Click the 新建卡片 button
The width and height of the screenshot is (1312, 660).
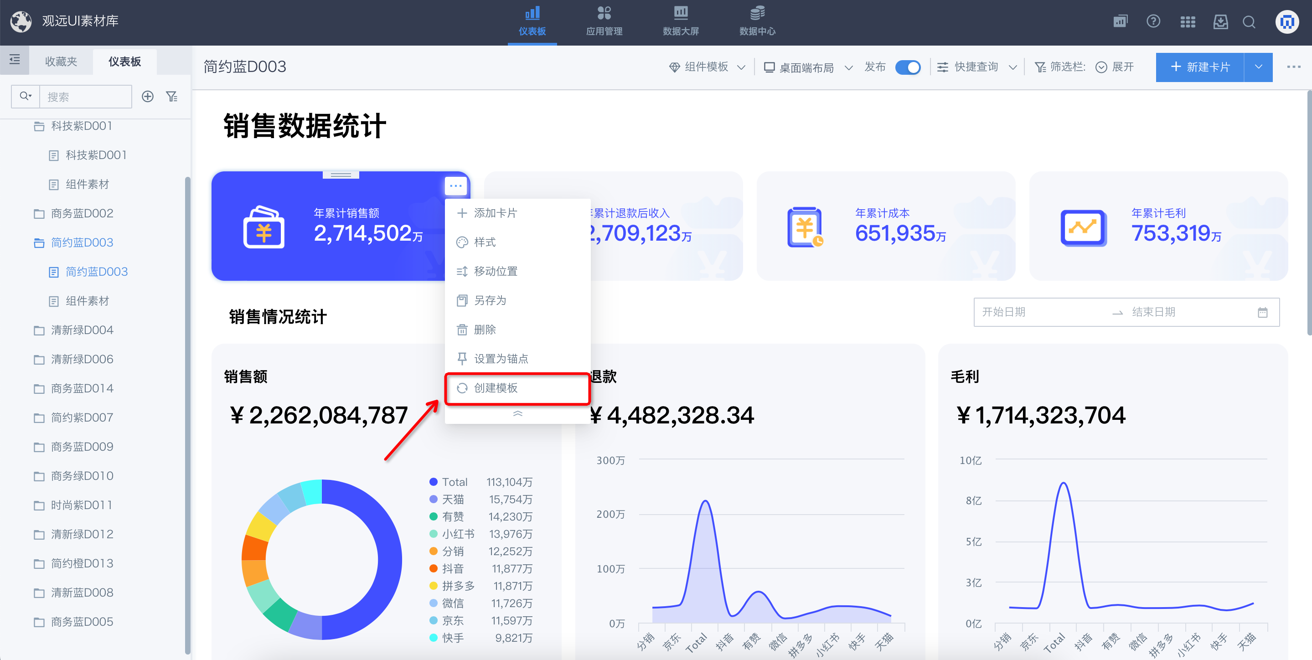(1200, 67)
